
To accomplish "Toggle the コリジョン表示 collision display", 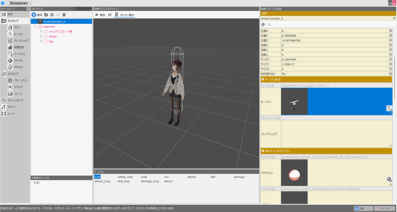I will point(124,15).
